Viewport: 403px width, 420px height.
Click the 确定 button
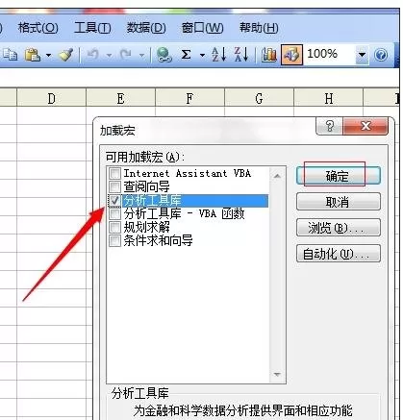tap(339, 176)
